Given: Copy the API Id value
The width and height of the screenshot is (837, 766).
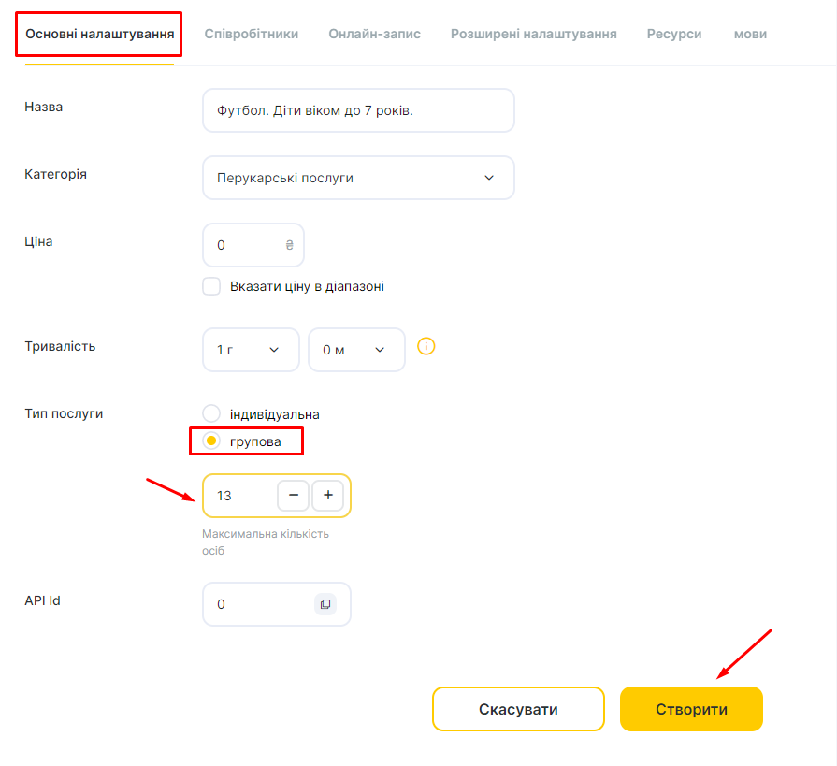Looking at the screenshot, I should point(325,604).
